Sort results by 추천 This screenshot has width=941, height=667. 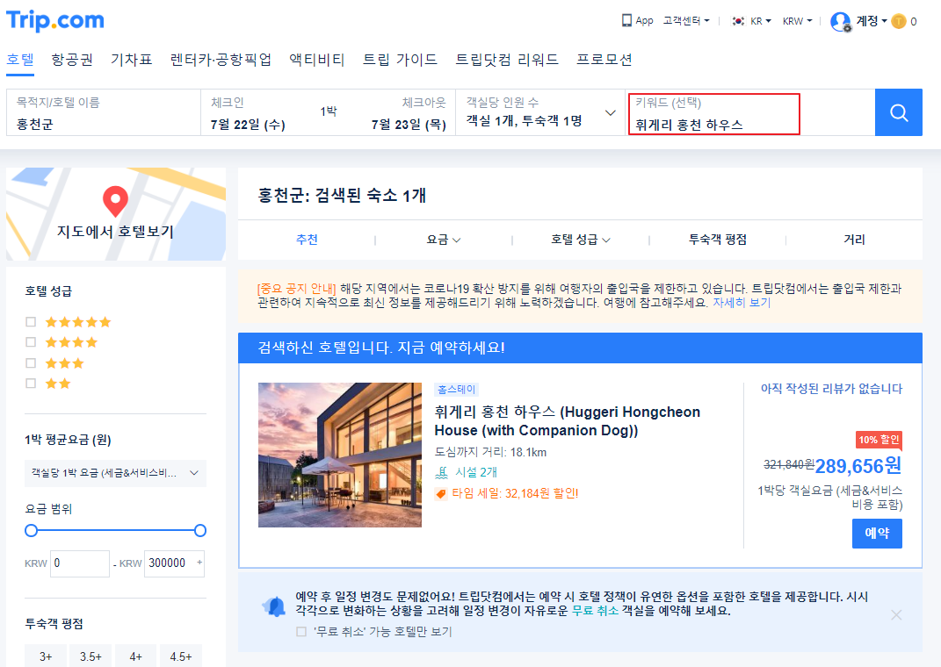tap(307, 240)
